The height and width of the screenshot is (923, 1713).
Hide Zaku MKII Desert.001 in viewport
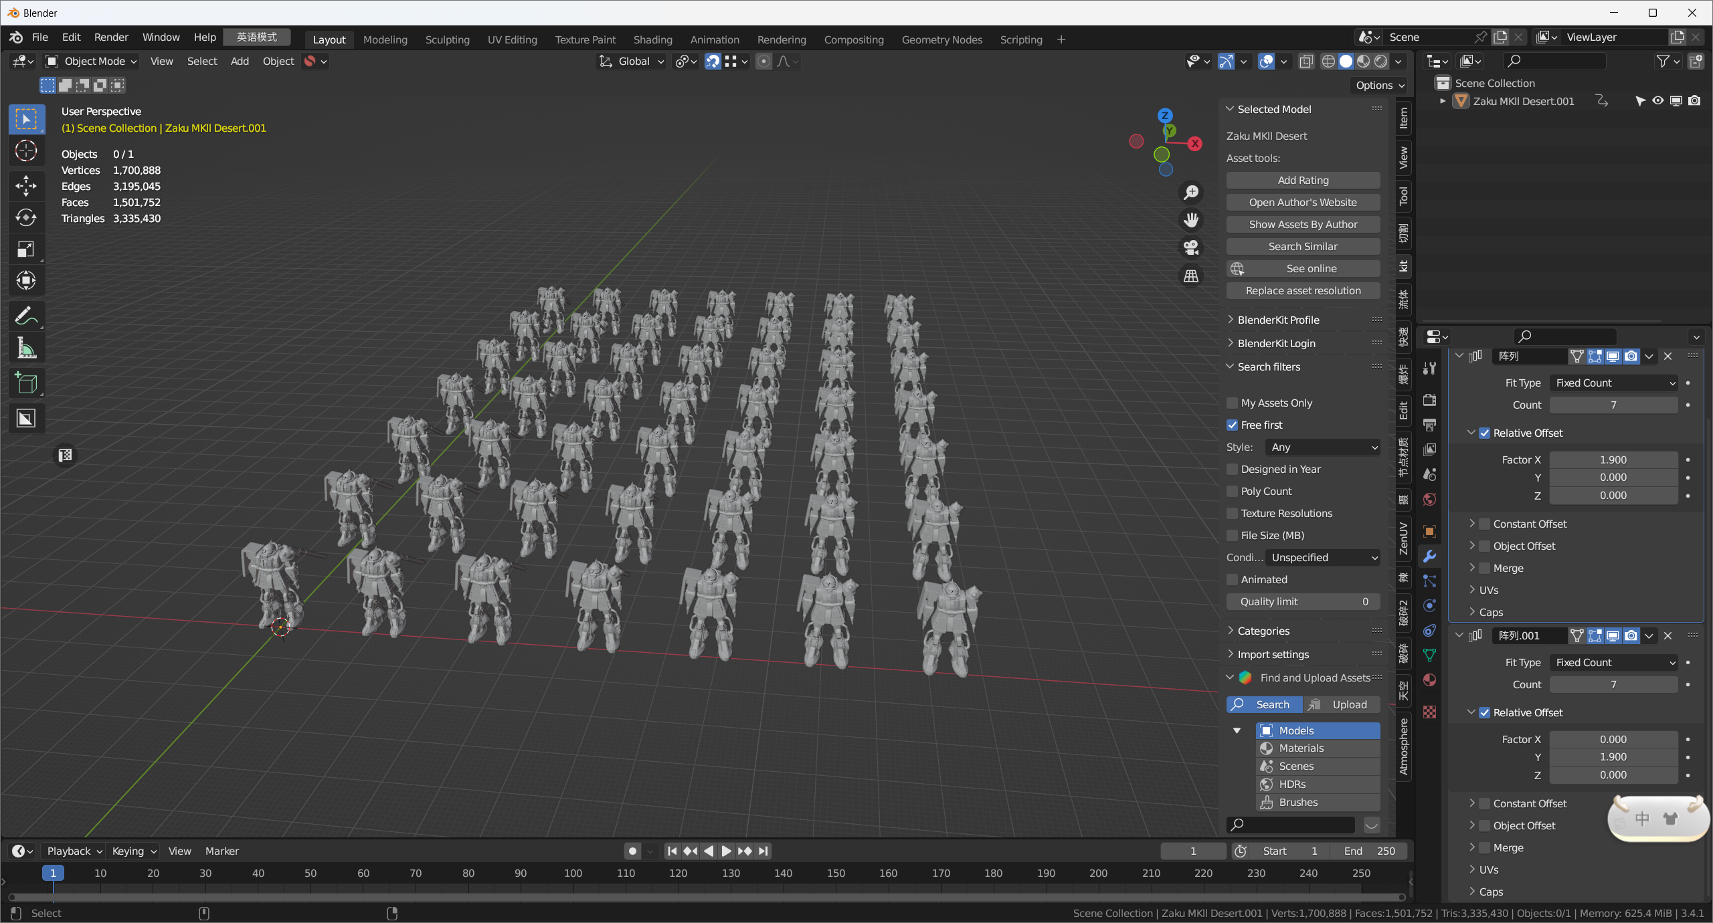pos(1657,101)
